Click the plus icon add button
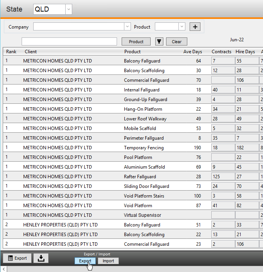263x272 pixels. click(x=195, y=27)
